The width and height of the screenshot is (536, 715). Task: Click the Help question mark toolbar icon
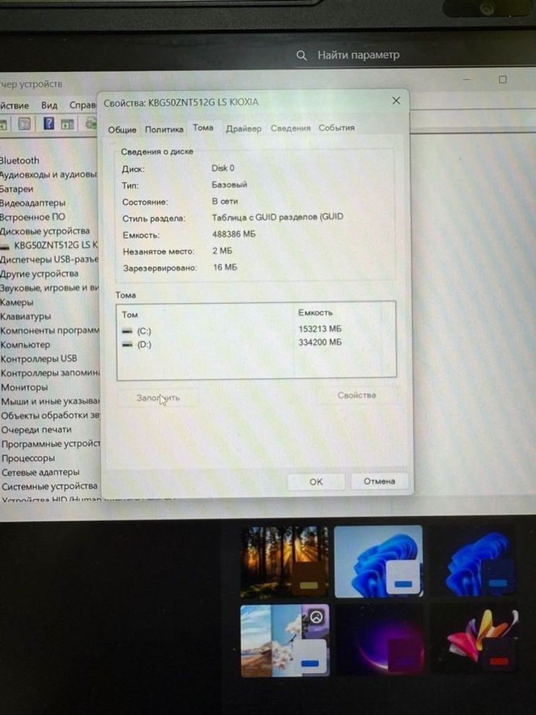point(49,124)
